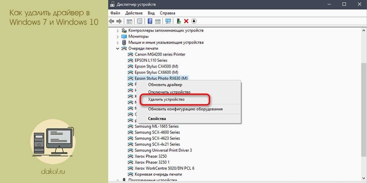Click the vertical scrollbar up arrow
Screen dimensions: 367x183
[x=364, y=30]
